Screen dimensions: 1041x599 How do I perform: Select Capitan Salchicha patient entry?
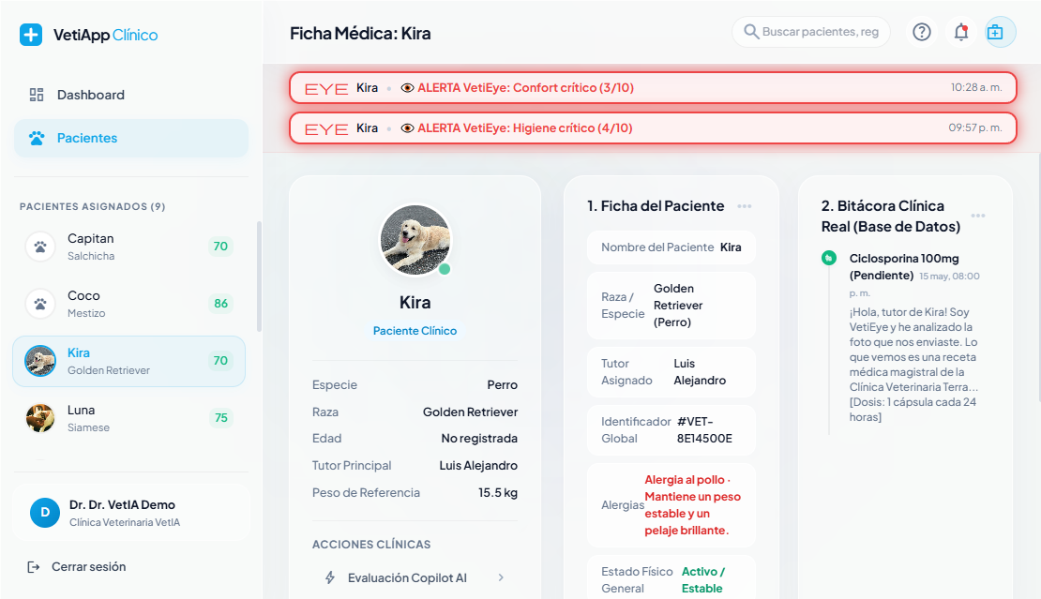(x=129, y=247)
